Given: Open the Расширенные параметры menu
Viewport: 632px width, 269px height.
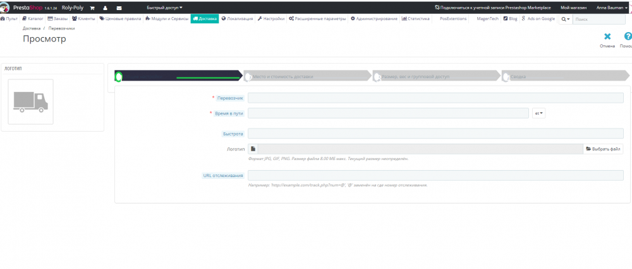Looking at the screenshot, I should [317, 19].
